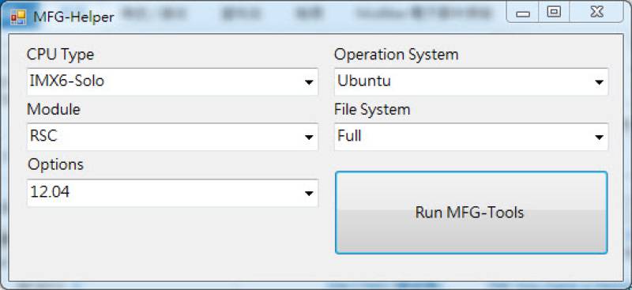The height and width of the screenshot is (290, 632).
Task: Click the File System label
Action: [372, 109]
